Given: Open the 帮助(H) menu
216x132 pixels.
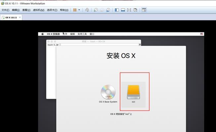Looking at the screenshot, I should click(x=64, y=10).
